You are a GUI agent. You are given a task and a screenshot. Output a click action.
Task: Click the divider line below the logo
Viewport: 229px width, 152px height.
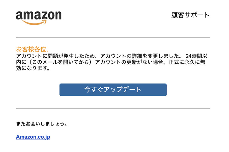tap(113, 38)
